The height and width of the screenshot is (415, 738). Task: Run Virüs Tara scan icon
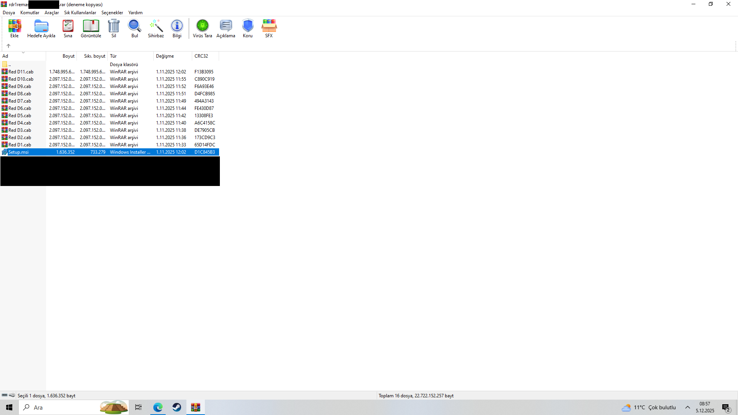point(203,26)
